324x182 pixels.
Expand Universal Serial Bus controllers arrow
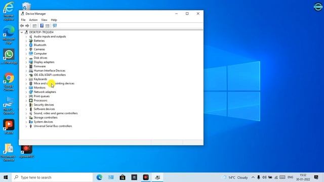26,126
